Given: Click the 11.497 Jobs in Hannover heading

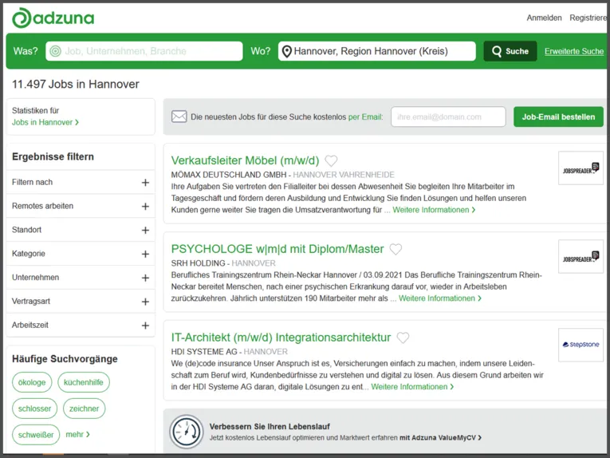Looking at the screenshot, I should pyautogui.click(x=76, y=84).
